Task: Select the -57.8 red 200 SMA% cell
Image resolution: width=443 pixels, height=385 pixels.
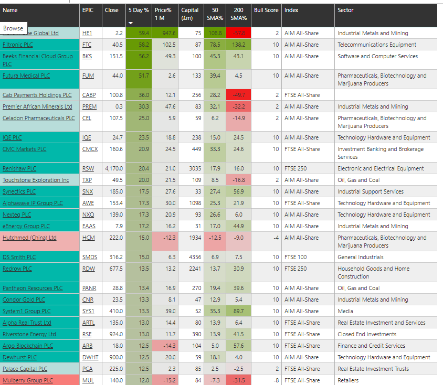Action: tap(238, 33)
